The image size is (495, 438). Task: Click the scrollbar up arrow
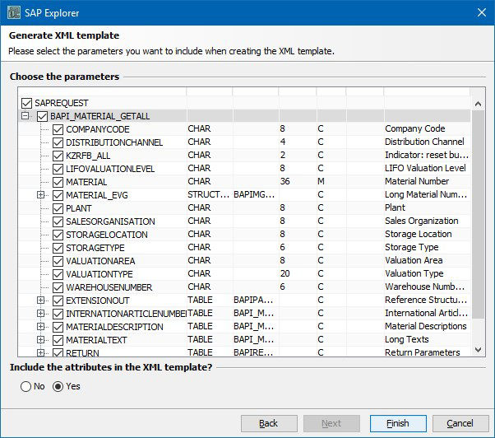point(478,104)
